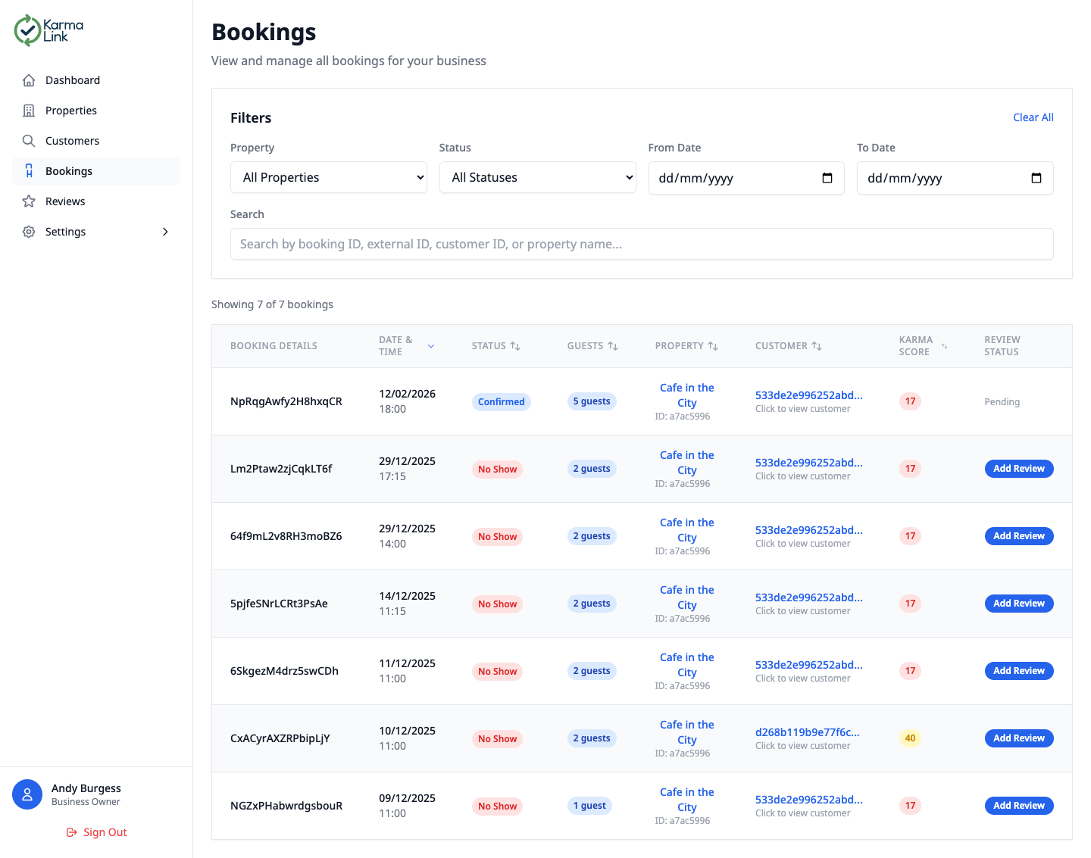This screenshot has width=1091, height=858.
Task: Open the All Properties dropdown
Action: point(328,177)
